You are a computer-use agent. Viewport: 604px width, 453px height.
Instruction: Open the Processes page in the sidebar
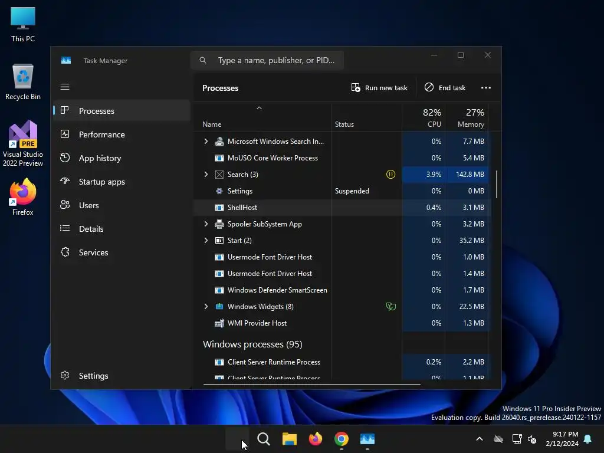(x=122, y=111)
